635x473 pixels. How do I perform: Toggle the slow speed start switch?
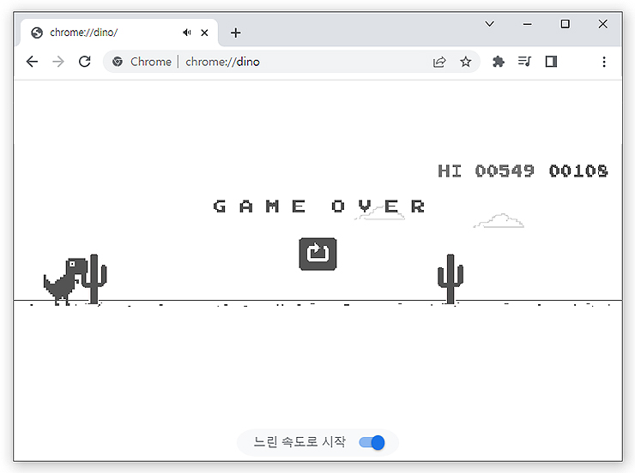point(372,443)
